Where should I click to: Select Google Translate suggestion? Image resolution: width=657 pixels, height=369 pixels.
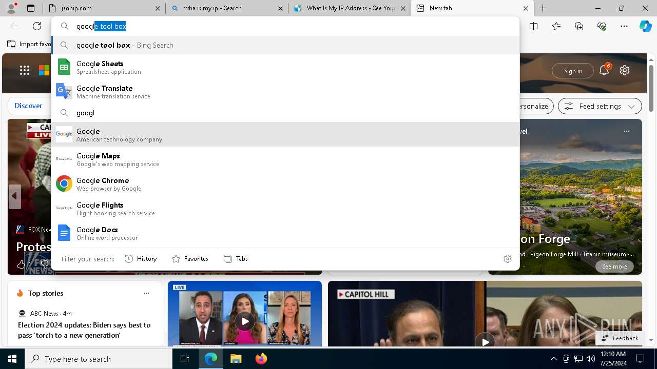pyautogui.click(x=285, y=92)
